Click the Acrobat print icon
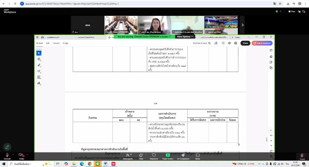Screen dimensions: 309x167 coord(235,43)
